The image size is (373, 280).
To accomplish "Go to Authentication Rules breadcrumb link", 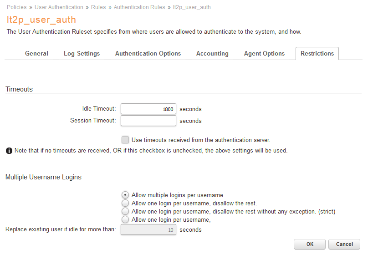I will coord(139,7).
